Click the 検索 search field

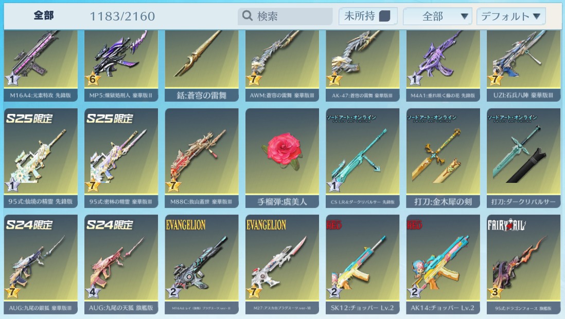coord(285,16)
